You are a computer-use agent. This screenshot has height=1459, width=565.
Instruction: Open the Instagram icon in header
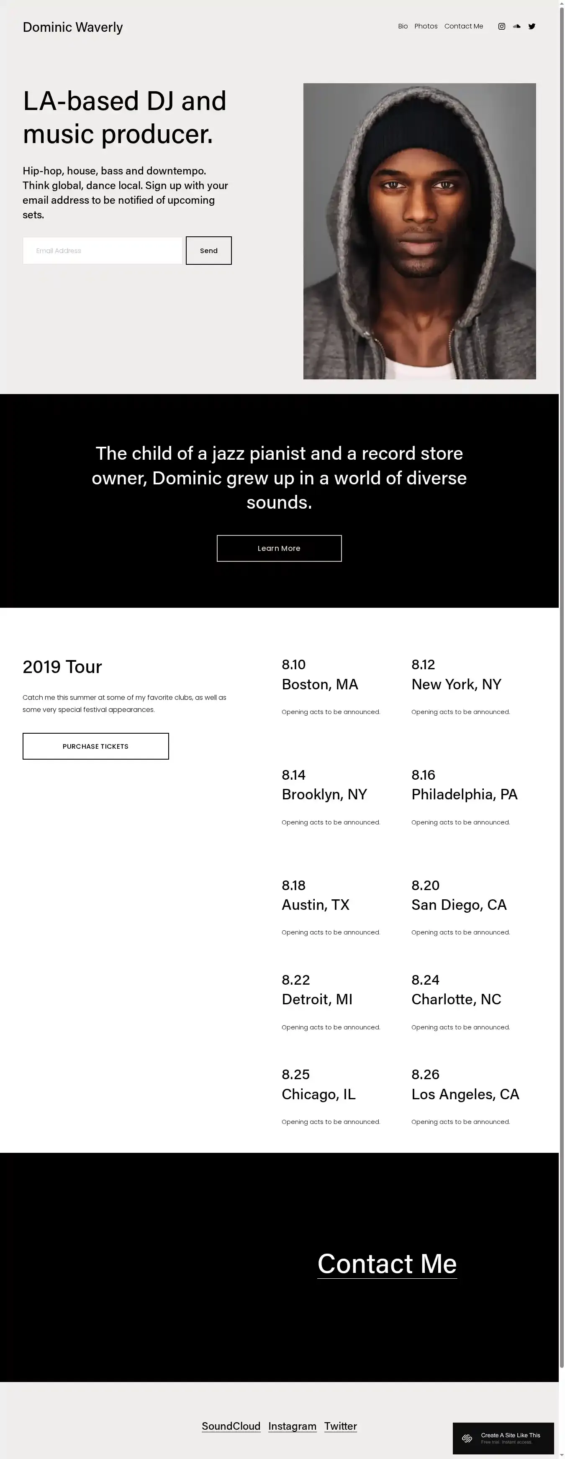[x=501, y=27]
